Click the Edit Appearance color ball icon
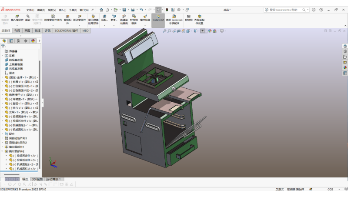This screenshot has height=197, width=348. tap(210, 31)
